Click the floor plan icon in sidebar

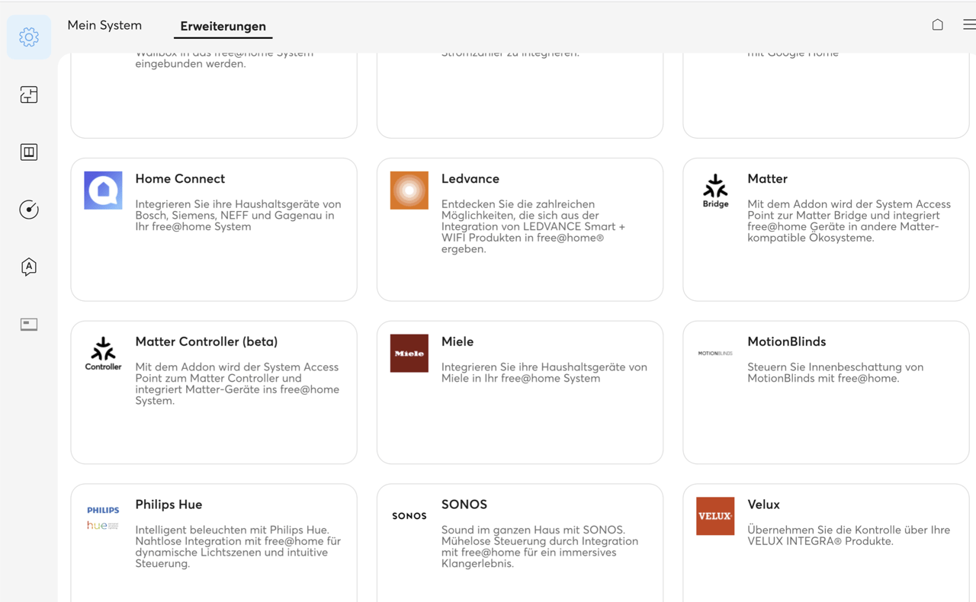pyautogui.click(x=29, y=94)
